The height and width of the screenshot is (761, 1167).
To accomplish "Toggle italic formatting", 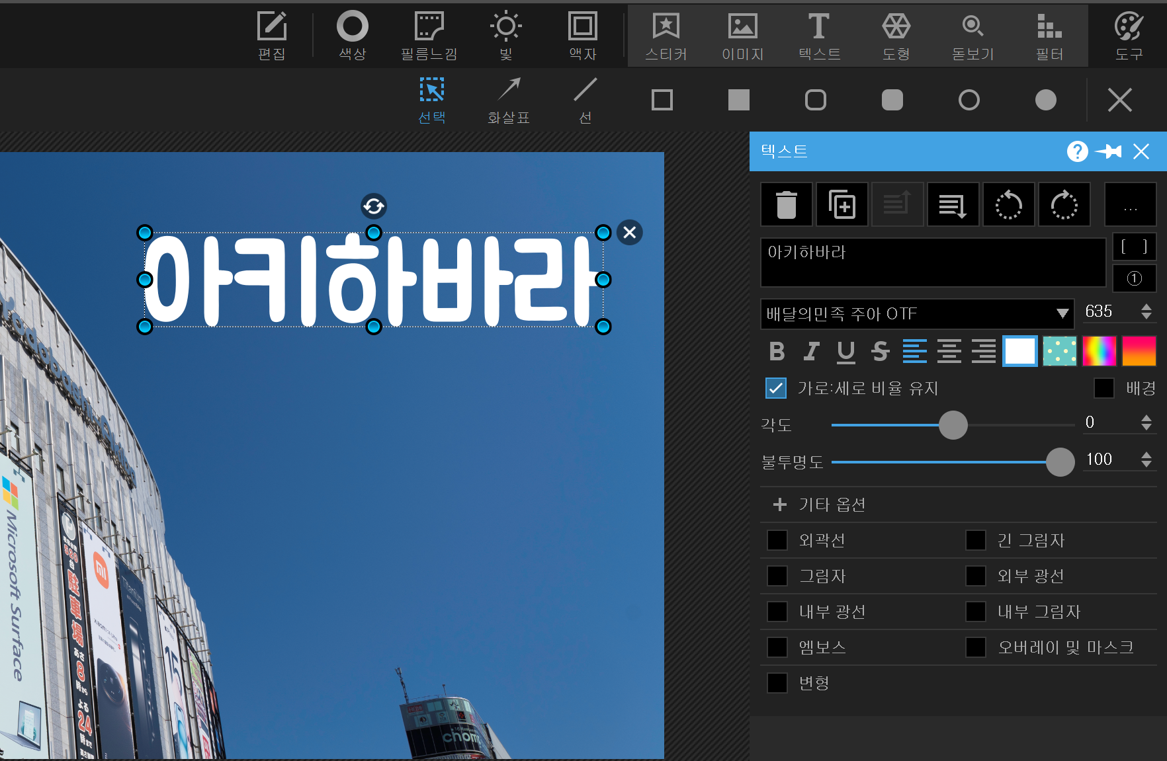I will (812, 351).
